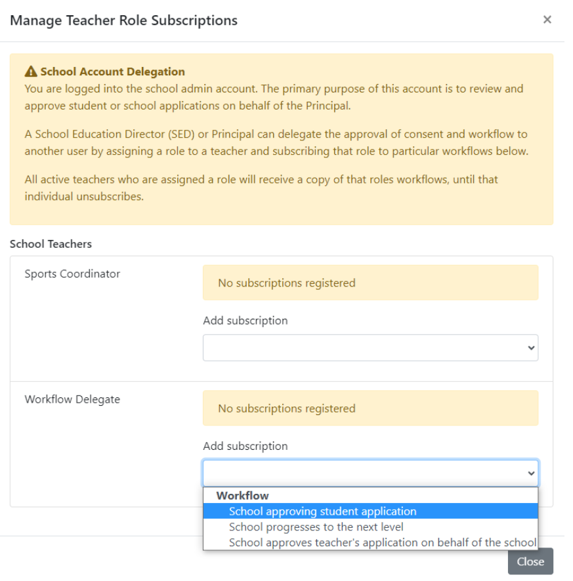The image size is (573, 581).
Task: Click the 'Workflow' option group header
Action: pyautogui.click(x=243, y=496)
